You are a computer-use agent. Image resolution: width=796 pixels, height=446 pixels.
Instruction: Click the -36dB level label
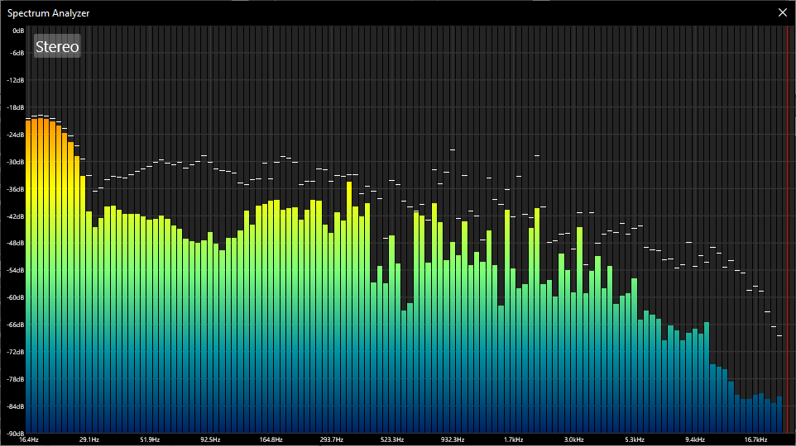click(16, 190)
